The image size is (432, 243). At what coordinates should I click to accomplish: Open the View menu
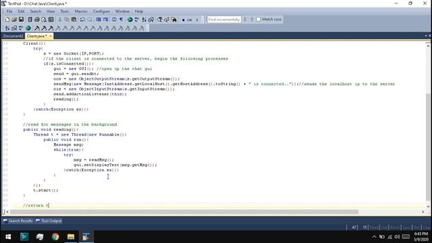tap(51, 11)
